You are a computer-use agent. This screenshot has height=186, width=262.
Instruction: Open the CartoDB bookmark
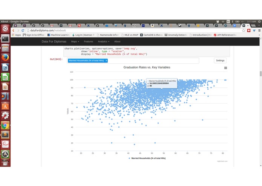coord(152,35)
